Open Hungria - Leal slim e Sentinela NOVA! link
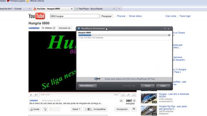 [174, 95]
